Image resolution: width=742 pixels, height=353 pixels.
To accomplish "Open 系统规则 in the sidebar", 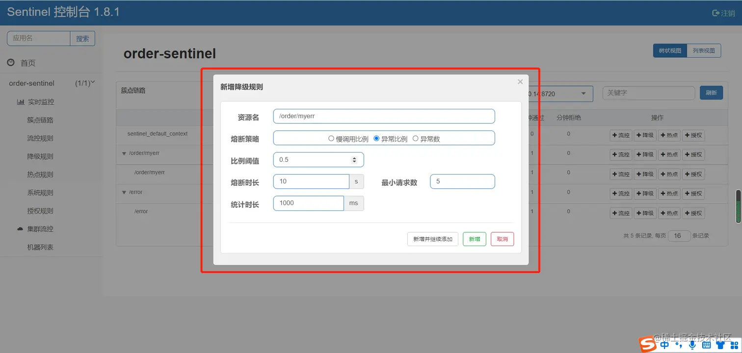I will click(x=40, y=193).
